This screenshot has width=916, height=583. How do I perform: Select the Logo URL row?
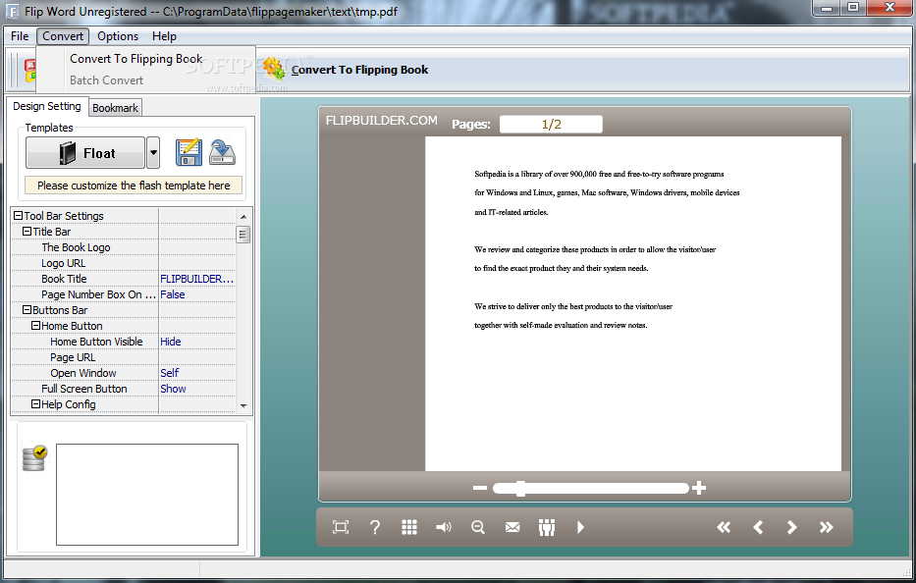[x=124, y=263]
